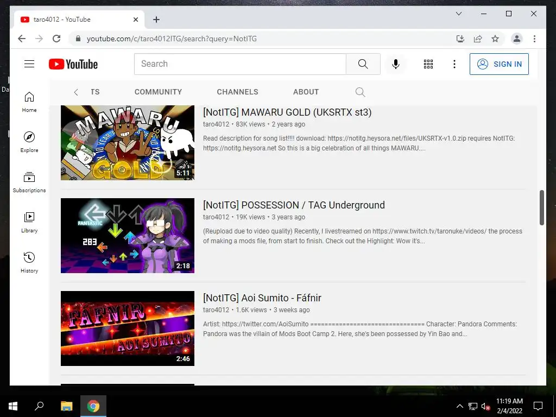Open the POSSESSION / TAG Underground title
Screen dimensions: 556x417
tap(294, 205)
